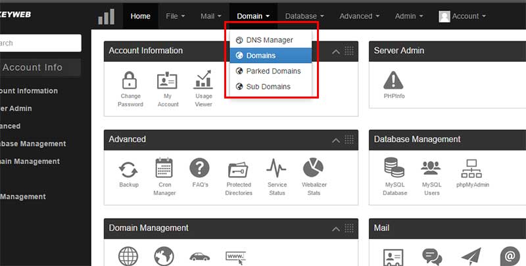Open Database Management sidebar link
This screenshot has height=266, width=526.
click(x=33, y=144)
